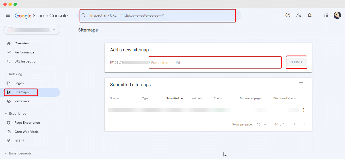
Task: Open the Google apps grid
Action: point(326,15)
